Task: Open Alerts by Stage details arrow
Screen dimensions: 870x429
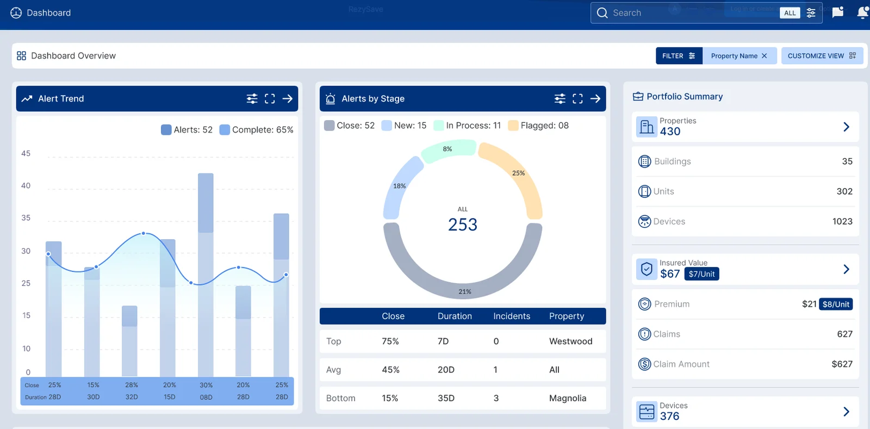Action: 595,98
